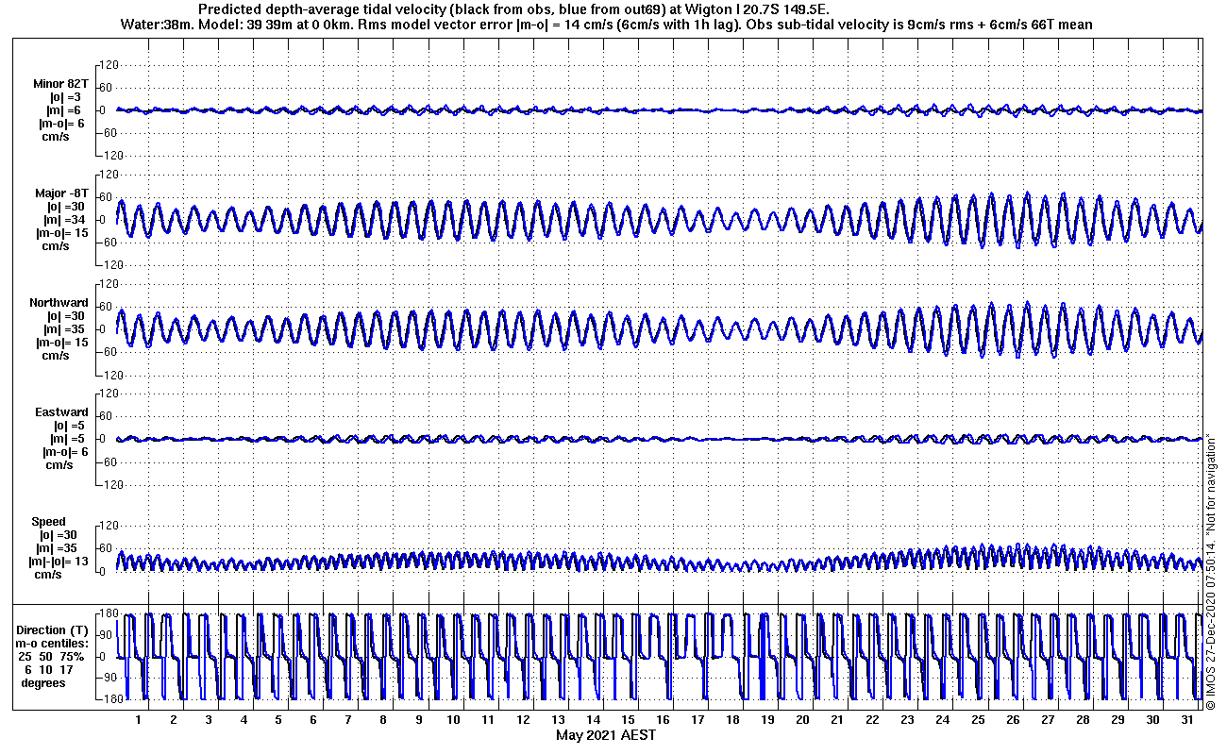Click day '8' on the date axis
The height and width of the screenshot is (755, 1227).
click(x=383, y=720)
